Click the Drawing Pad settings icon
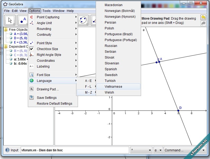The height and width of the screenshot is (159, 210). pyautogui.click(x=32, y=89)
